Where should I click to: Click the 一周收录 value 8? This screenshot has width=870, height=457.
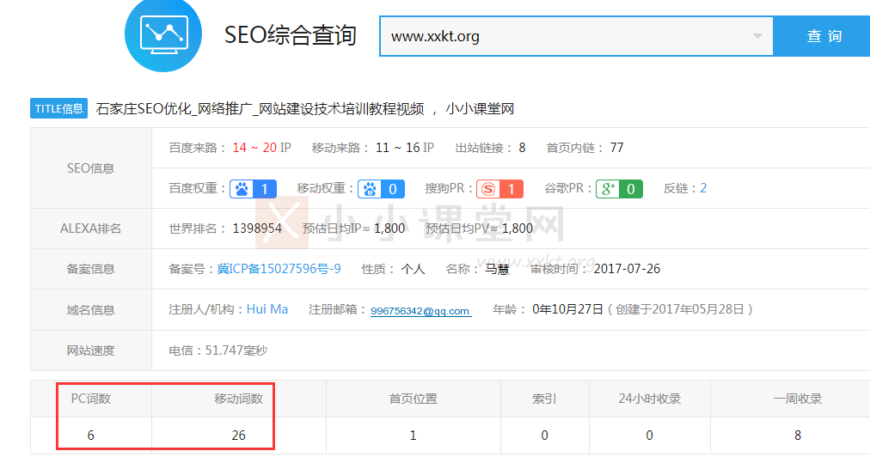[797, 436]
